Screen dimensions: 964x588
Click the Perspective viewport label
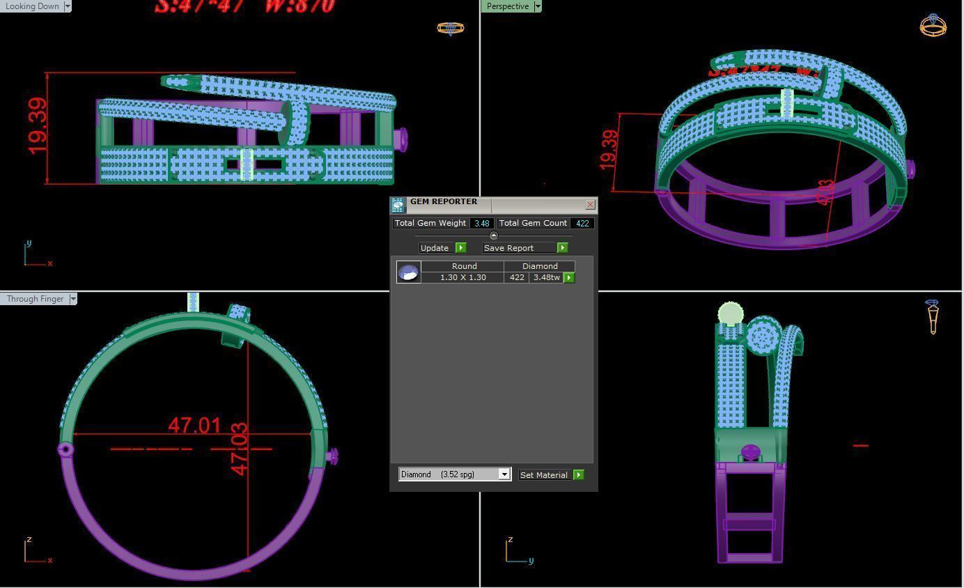click(507, 6)
